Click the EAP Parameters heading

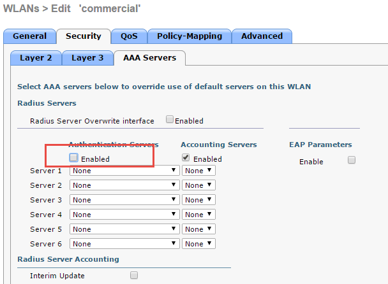tap(320, 145)
